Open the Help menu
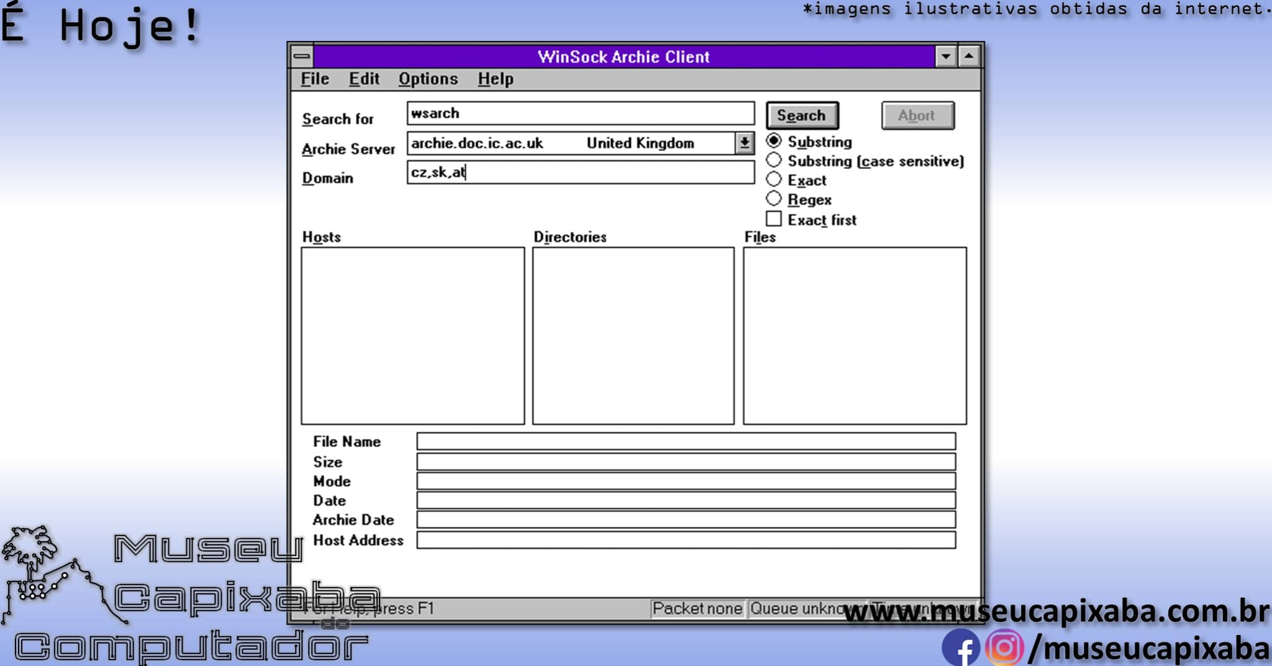The image size is (1272, 666). (x=495, y=79)
